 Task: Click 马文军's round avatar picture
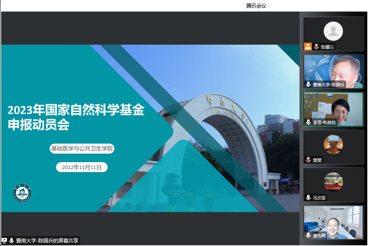[333, 182]
